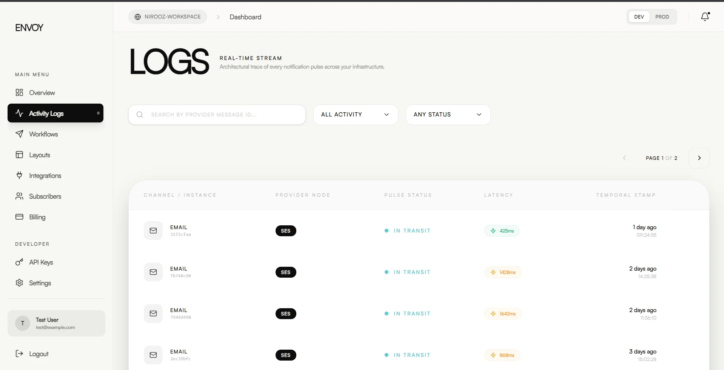724x370 pixels.
Task: Click the ENVOY logo
Action: [x=29, y=28]
